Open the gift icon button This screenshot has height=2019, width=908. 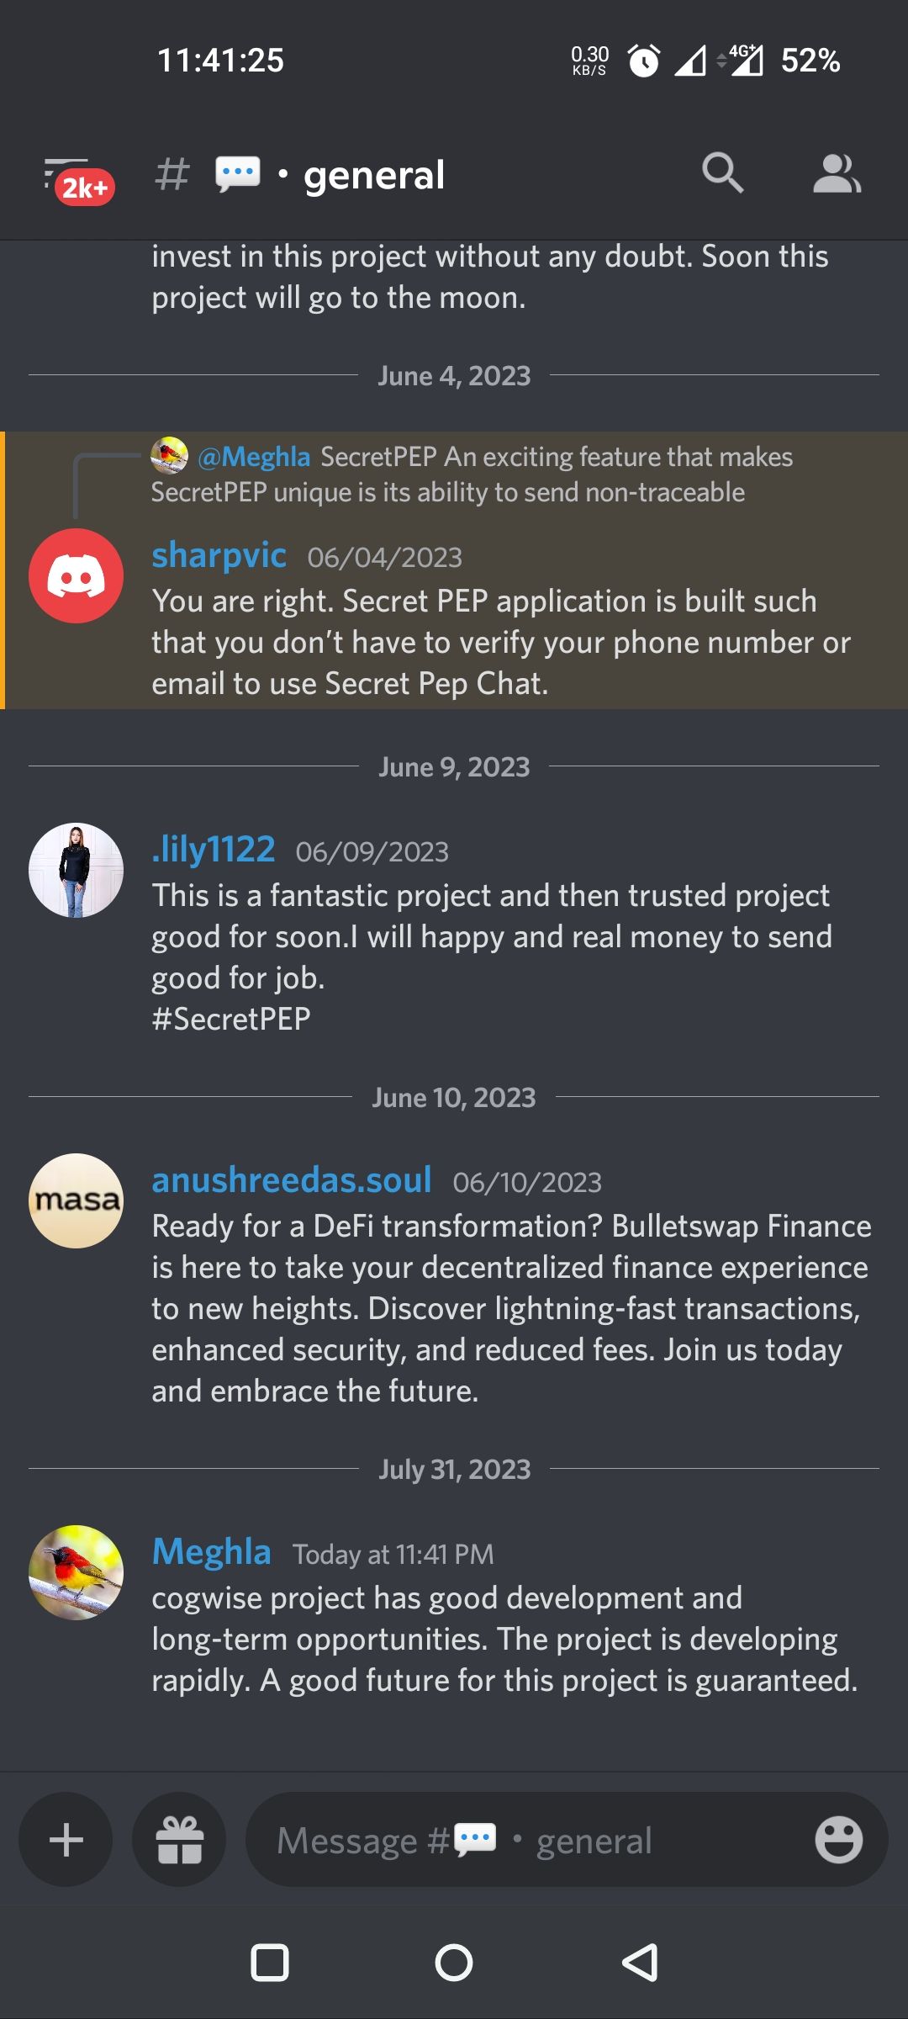click(179, 1840)
